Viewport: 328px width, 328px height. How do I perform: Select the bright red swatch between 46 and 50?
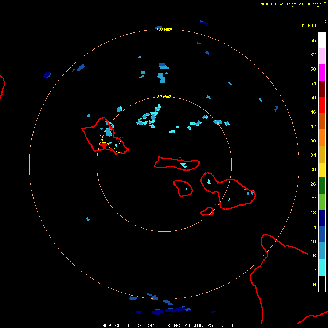[x=322, y=105]
